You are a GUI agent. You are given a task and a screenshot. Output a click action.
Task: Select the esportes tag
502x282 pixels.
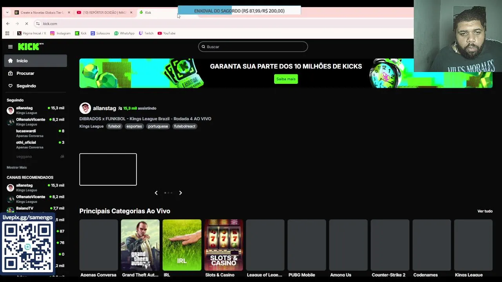click(134, 126)
